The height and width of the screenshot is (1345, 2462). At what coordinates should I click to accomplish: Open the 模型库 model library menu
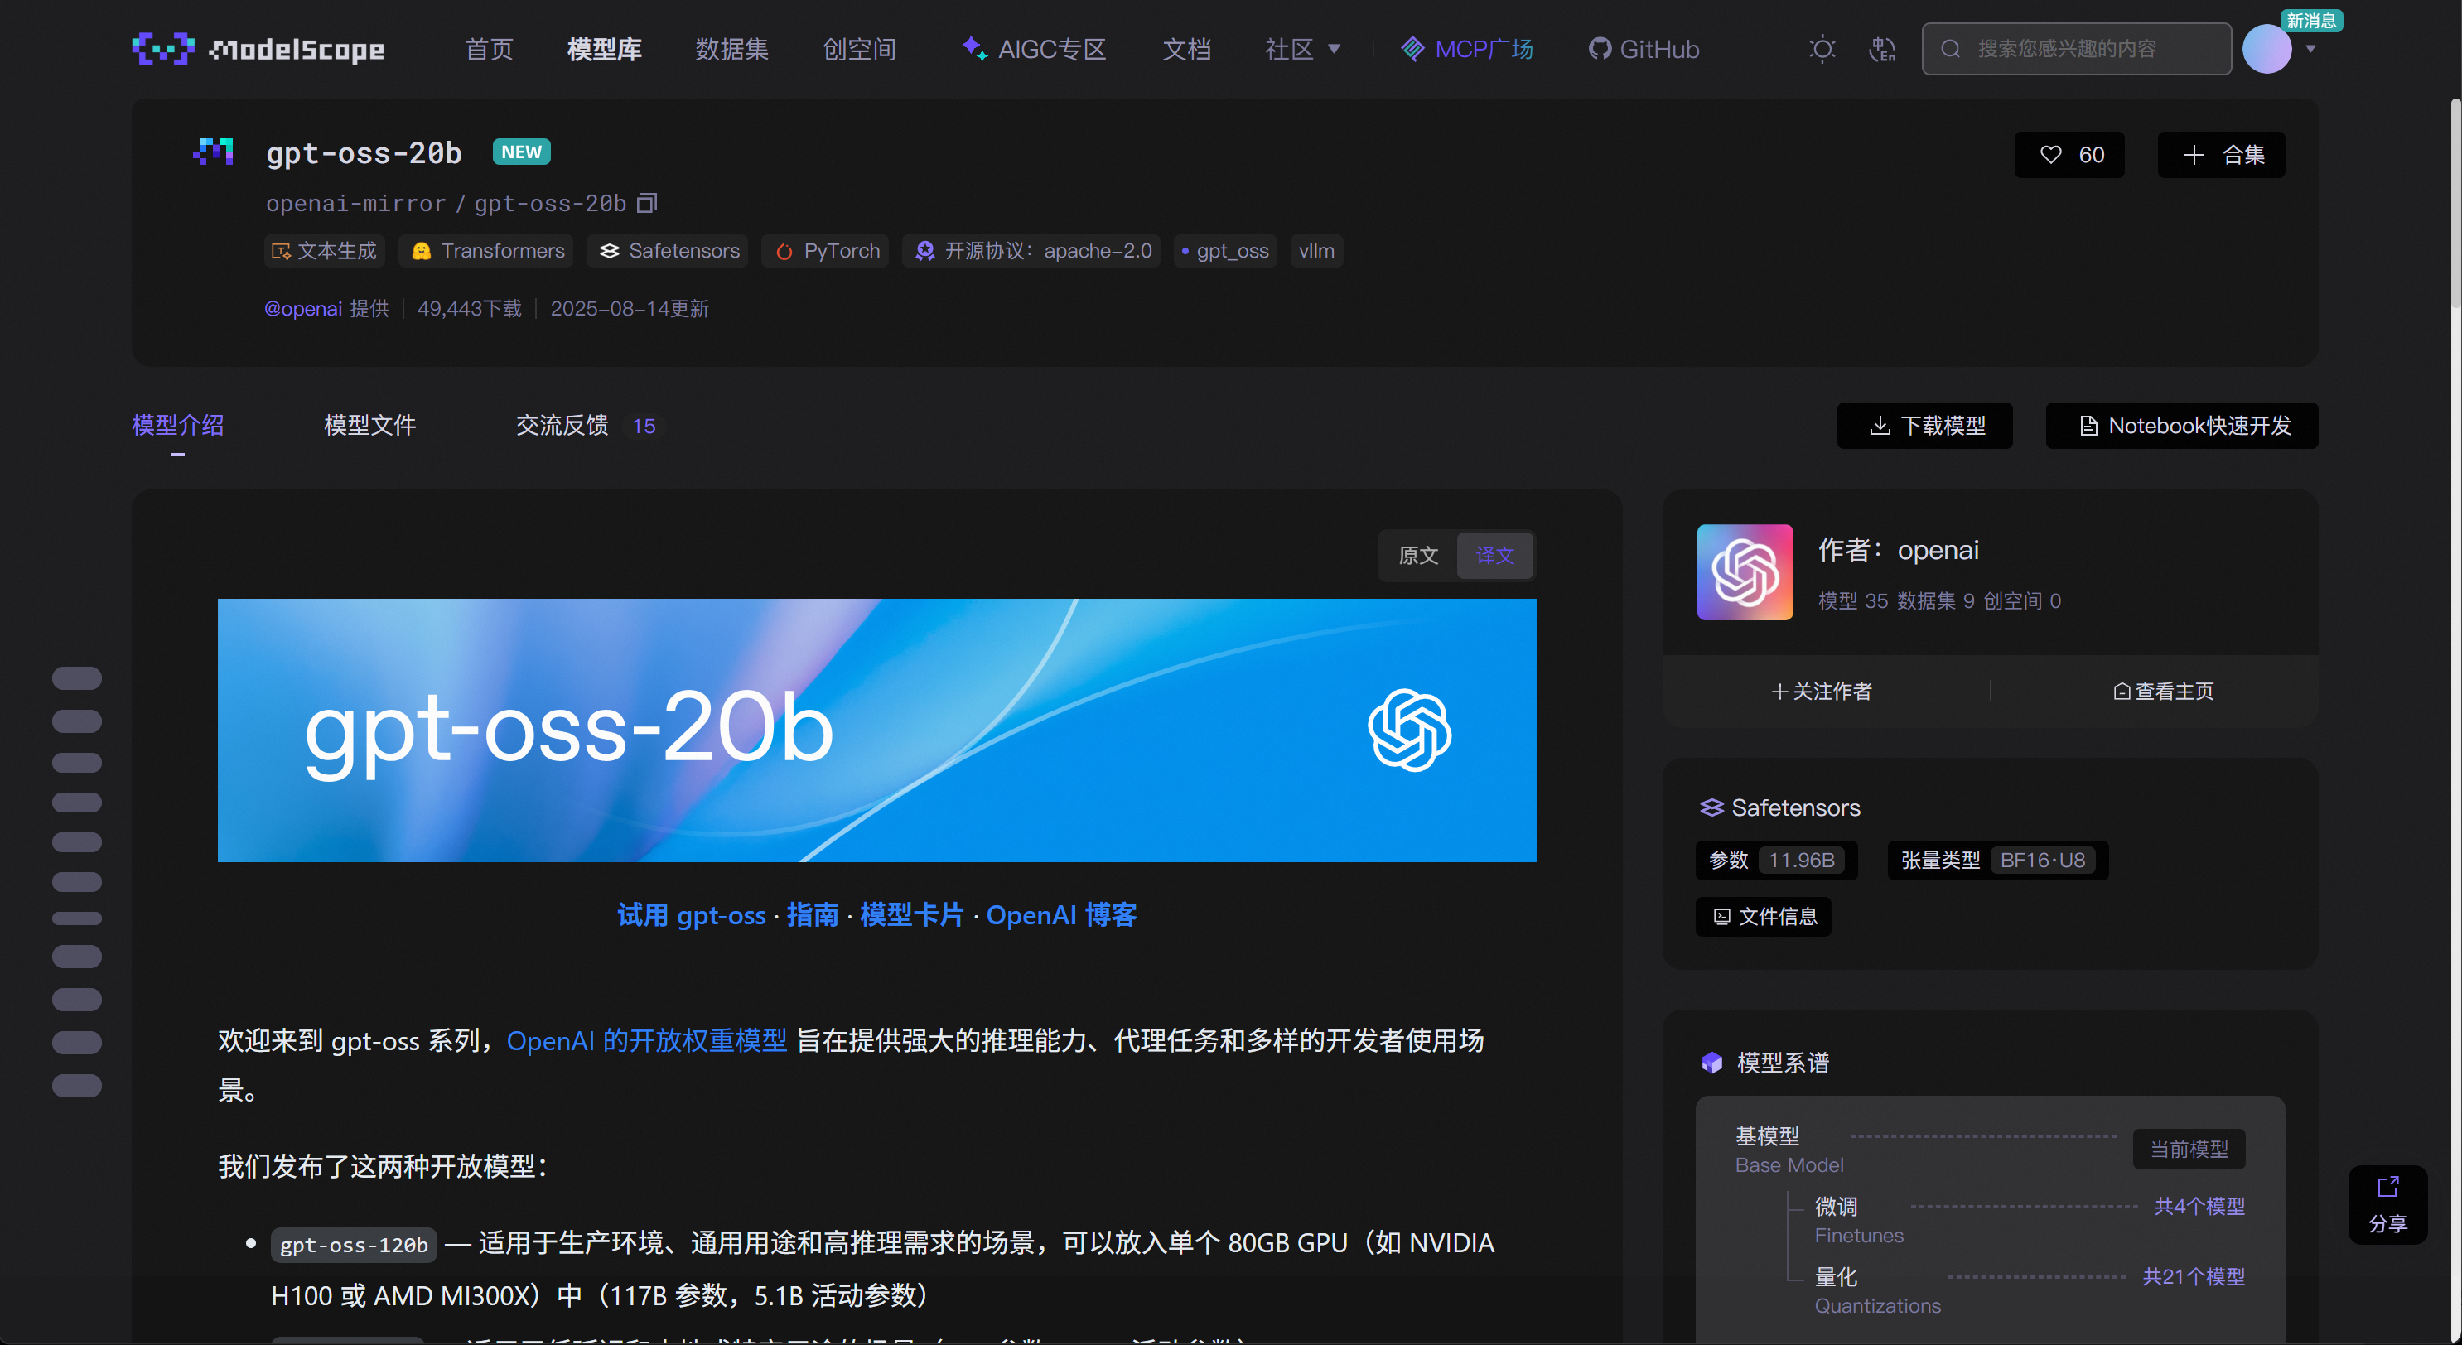[x=604, y=49]
